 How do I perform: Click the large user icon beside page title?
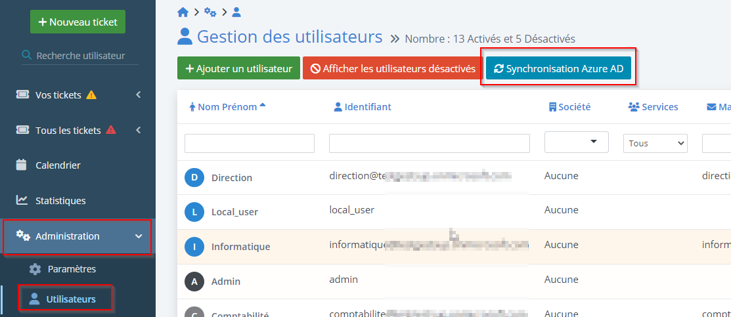tap(185, 37)
